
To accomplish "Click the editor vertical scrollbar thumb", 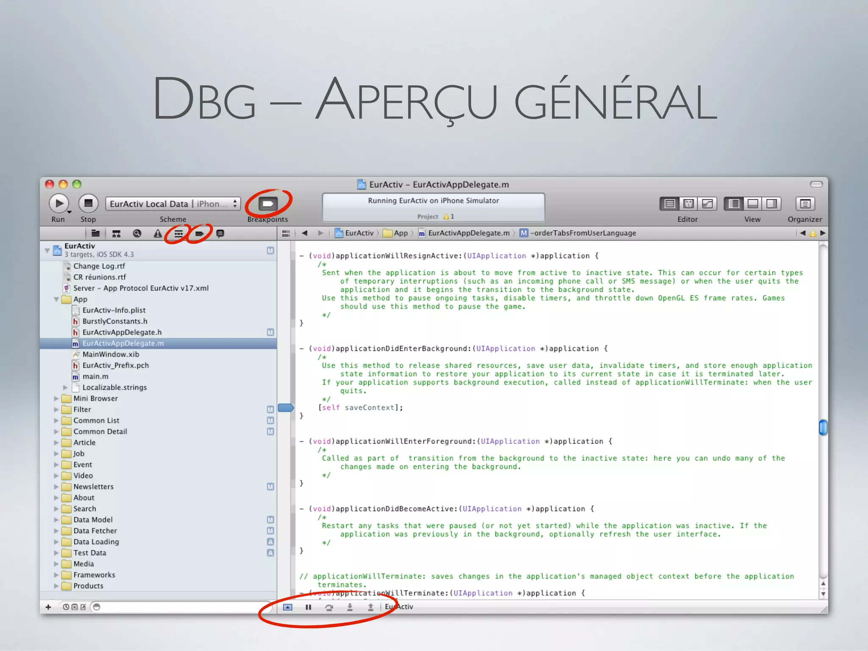I will [823, 427].
